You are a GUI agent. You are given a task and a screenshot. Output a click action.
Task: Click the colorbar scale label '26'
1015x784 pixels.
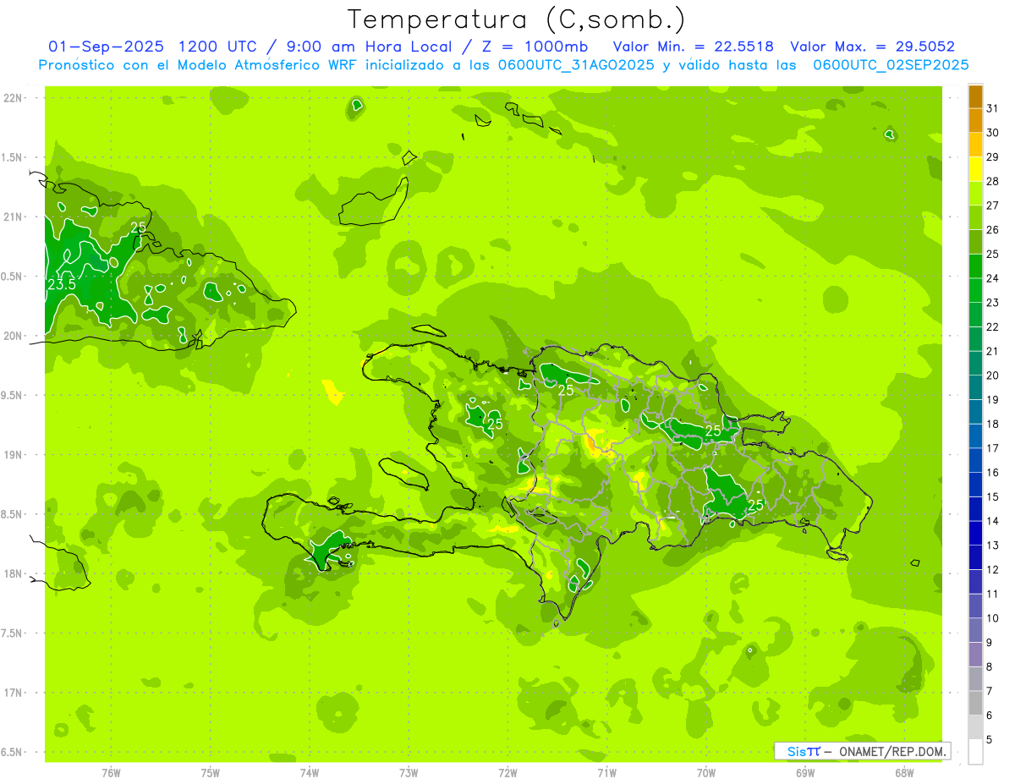pos(992,229)
